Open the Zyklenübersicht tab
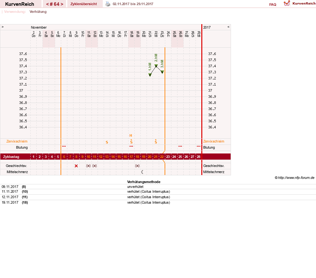316x278 pixels. (x=84, y=4)
